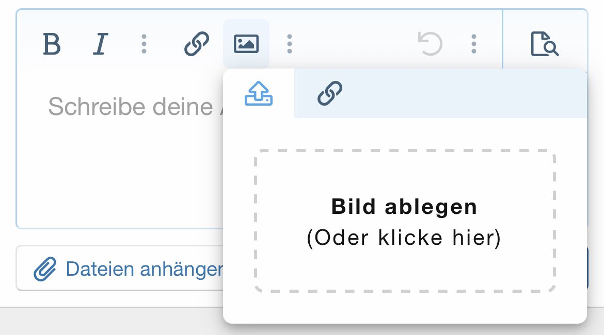Click the "(Oder klicke hier)" text
Image resolution: width=604 pixels, height=335 pixels.
pos(404,238)
